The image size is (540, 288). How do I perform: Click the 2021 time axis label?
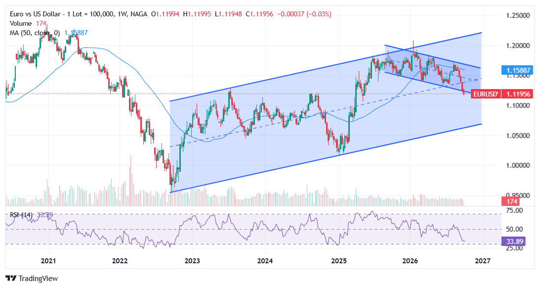tap(48, 261)
